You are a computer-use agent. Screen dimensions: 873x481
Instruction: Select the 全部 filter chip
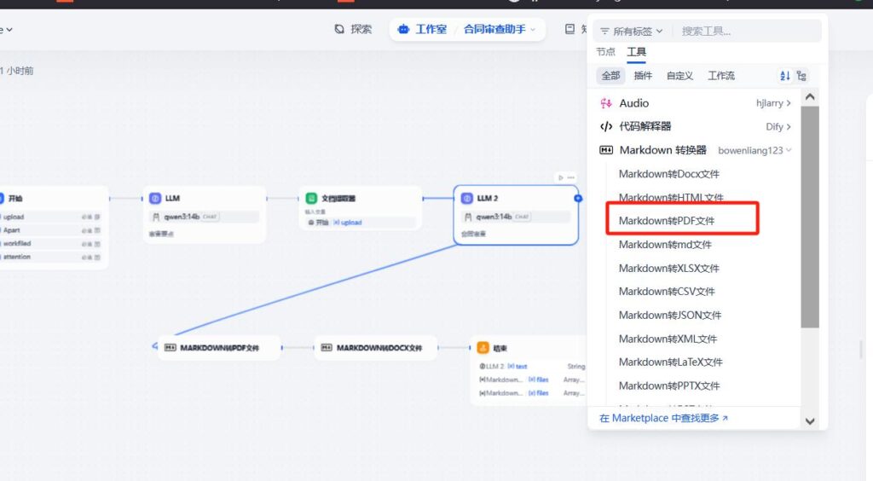(x=610, y=76)
